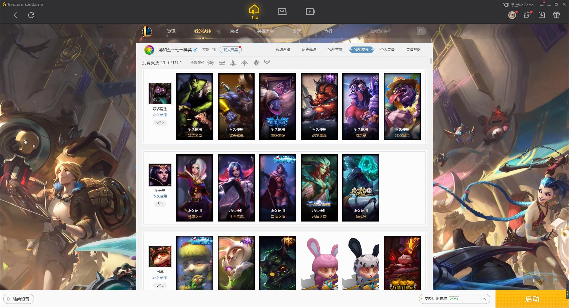This screenshot has width=569, height=308.
Task: Open the 泳池派对 skin card
Action: (x=402, y=106)
